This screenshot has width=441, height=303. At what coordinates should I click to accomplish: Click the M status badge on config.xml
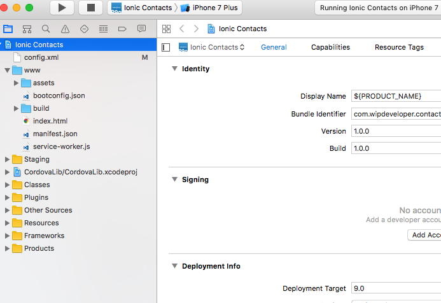144,57
